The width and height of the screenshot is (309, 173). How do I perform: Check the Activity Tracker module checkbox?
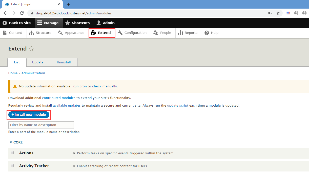12,166
